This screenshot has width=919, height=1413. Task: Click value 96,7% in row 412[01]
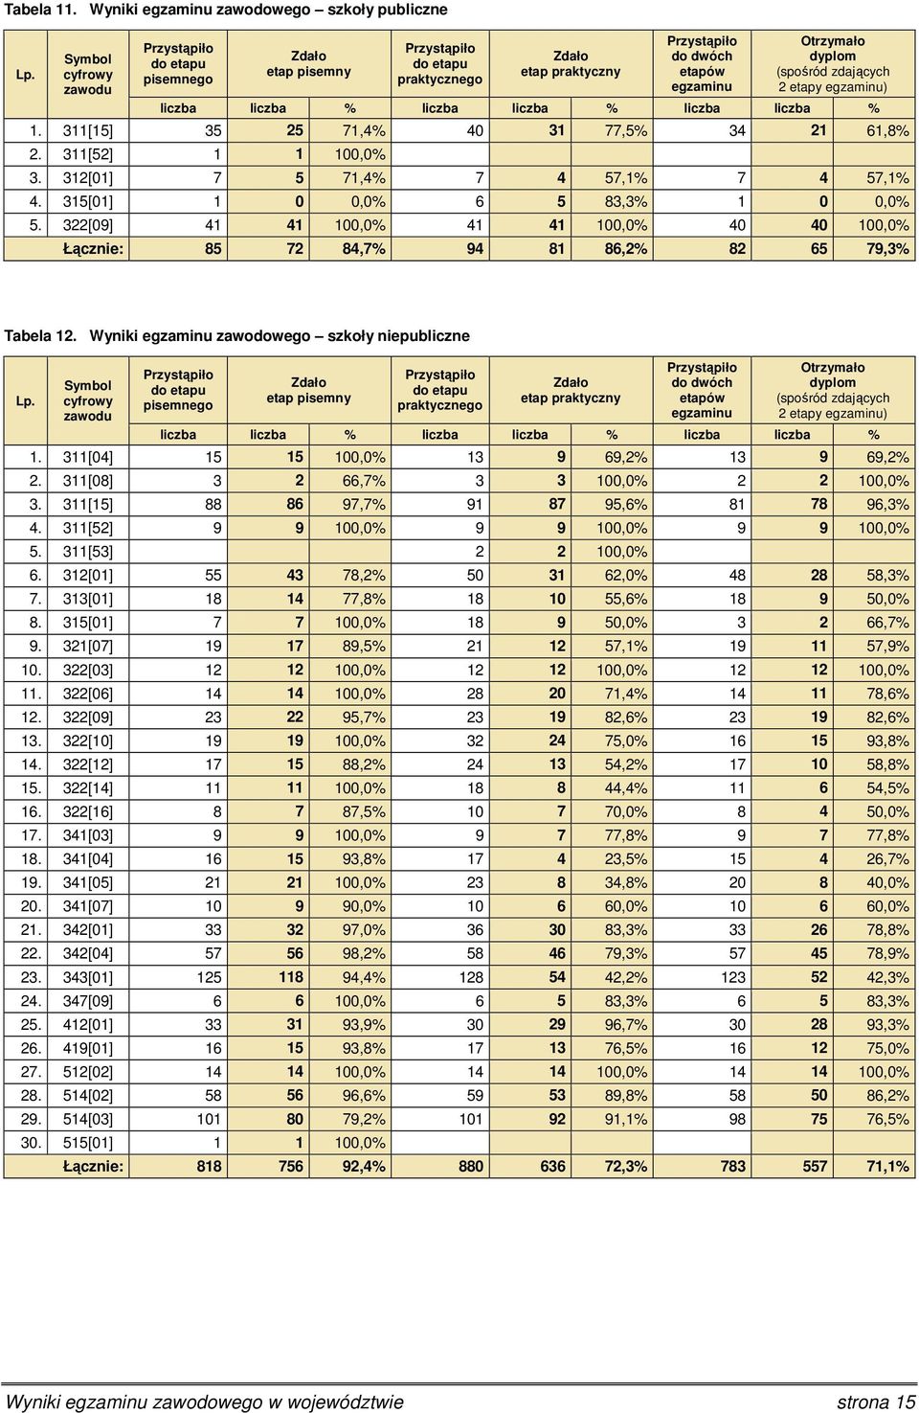626,1024
